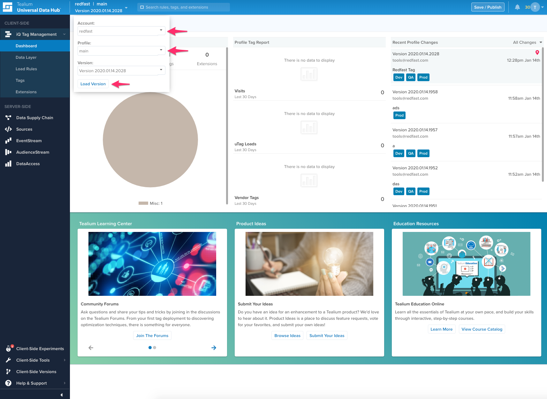Collapse the sidebar with the bottom arrow
This screenshot has width=547, height=399.
pyautogui.click(x=61, y=395)
